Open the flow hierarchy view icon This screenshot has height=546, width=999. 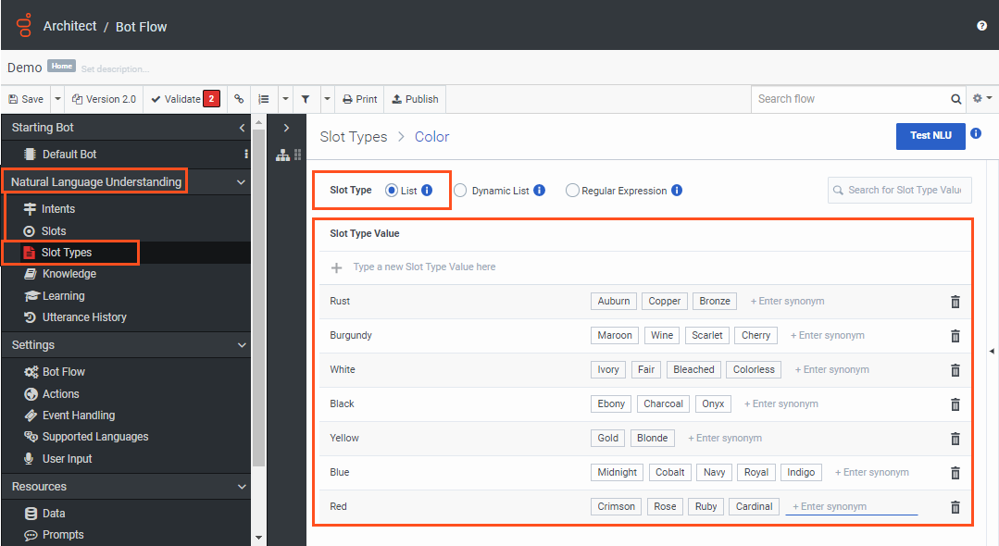[282, 155]
